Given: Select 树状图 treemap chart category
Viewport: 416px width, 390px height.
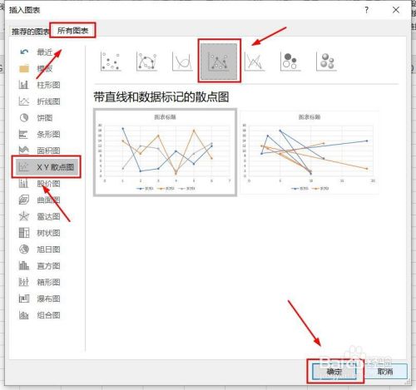Looking at the screenshot, I should [x=39, y=233].
